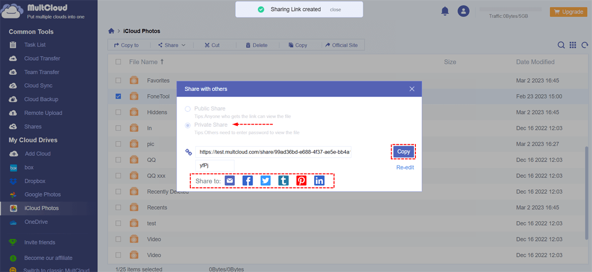Check the pic folder checkbox
The width and height of the screenshot is (592, 272).
coord(118,144)
